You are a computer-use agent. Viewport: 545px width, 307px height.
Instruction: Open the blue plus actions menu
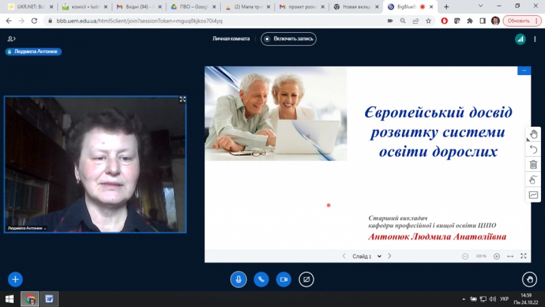pos(15,279)
